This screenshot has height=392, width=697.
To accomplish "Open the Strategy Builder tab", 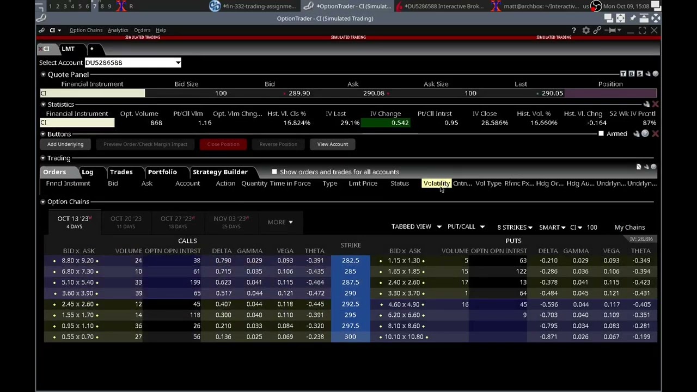I will click(x=220, y=172).
